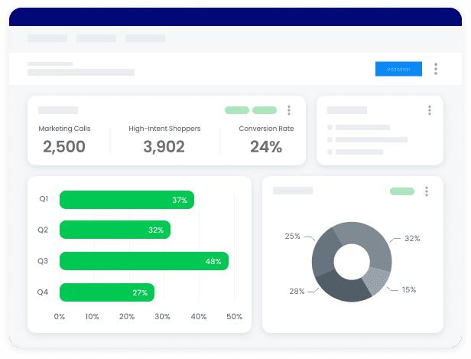Select the dotted 15% donut segment
This screenshot has height=359, width=471.
tap(377, 280)
